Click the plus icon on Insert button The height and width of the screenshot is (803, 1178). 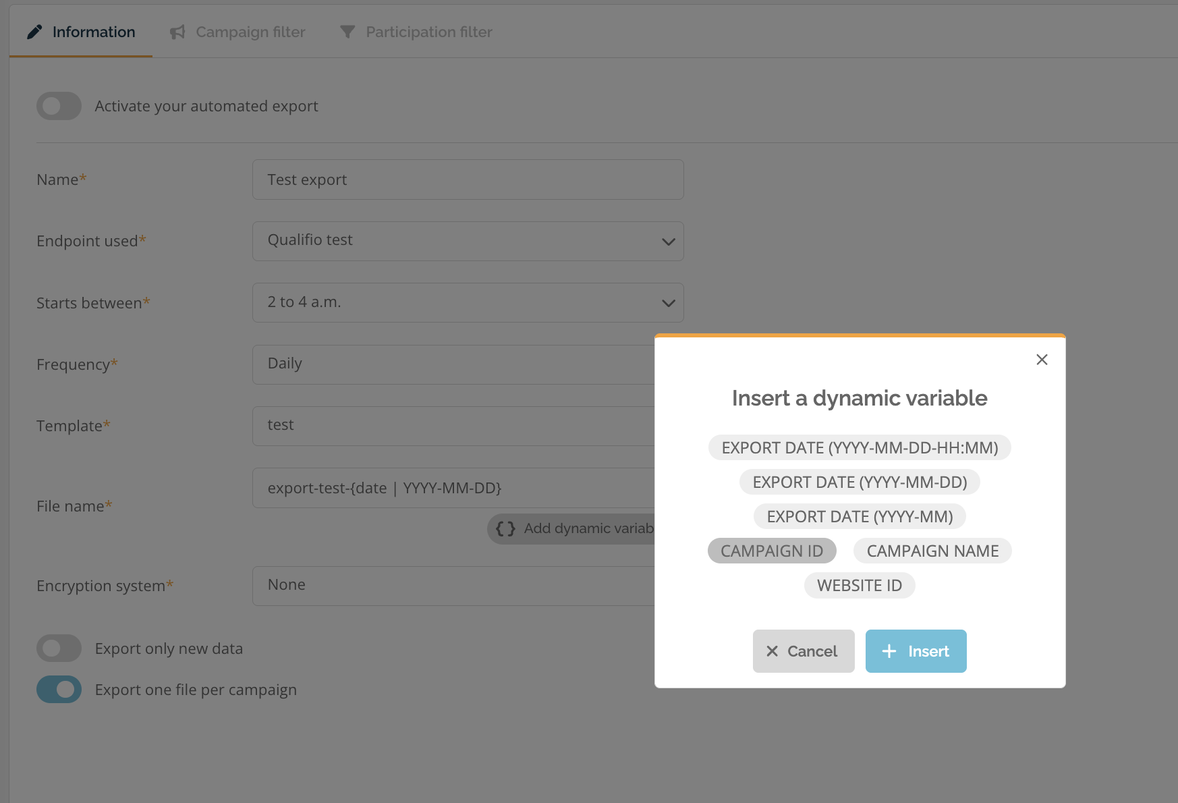pyautogui.click(x=889, y=651)
